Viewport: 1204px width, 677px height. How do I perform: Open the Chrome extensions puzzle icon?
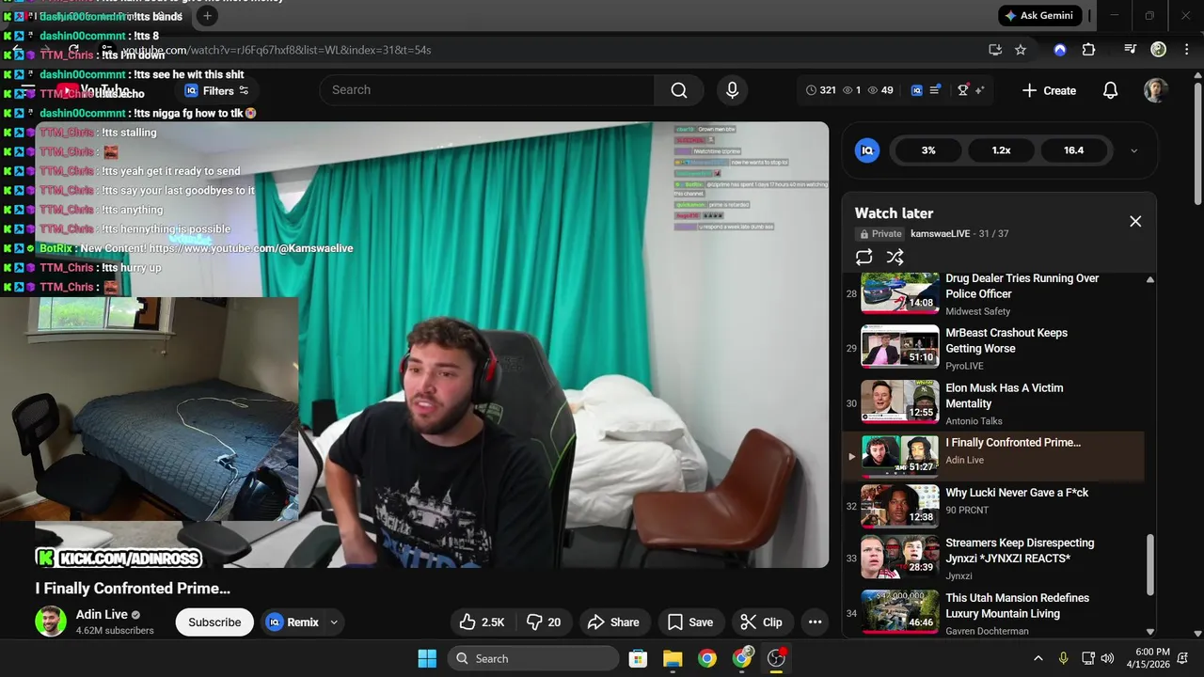(x=1088, y=50)
